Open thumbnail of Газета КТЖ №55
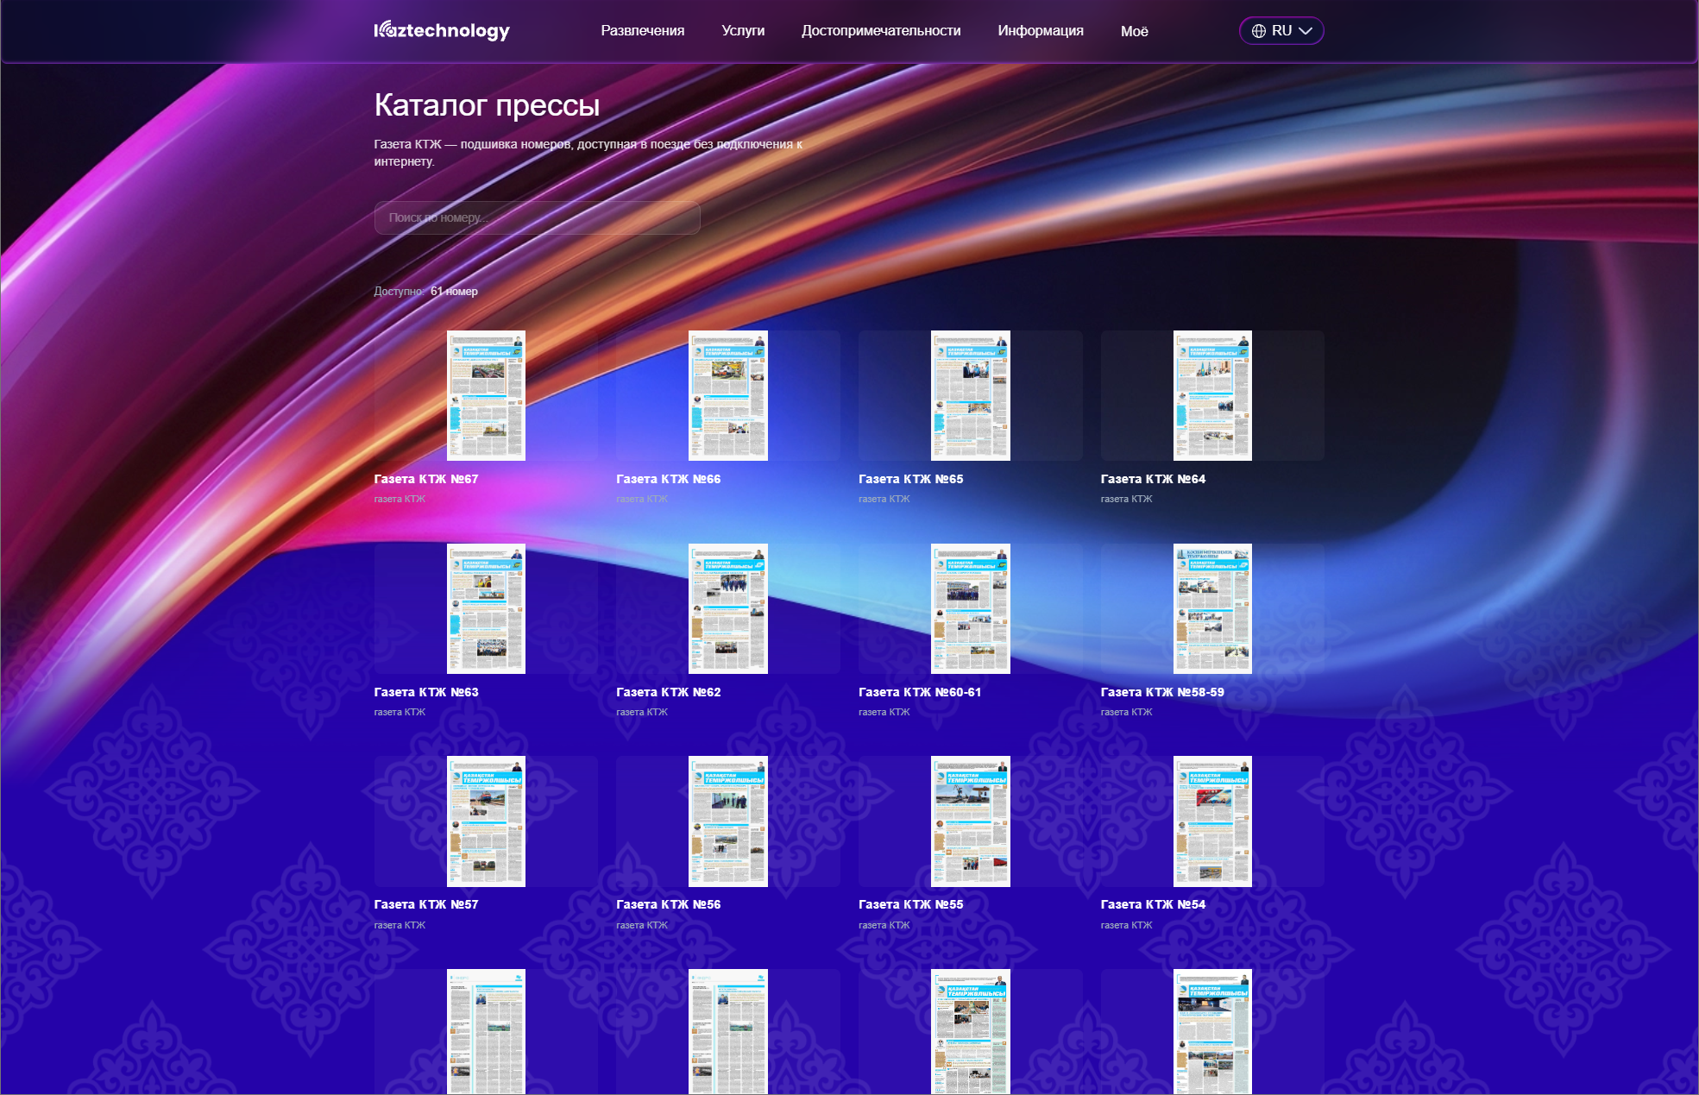Image resolution: width=1699 pixels, height=1095 pixels. [971, 821]
